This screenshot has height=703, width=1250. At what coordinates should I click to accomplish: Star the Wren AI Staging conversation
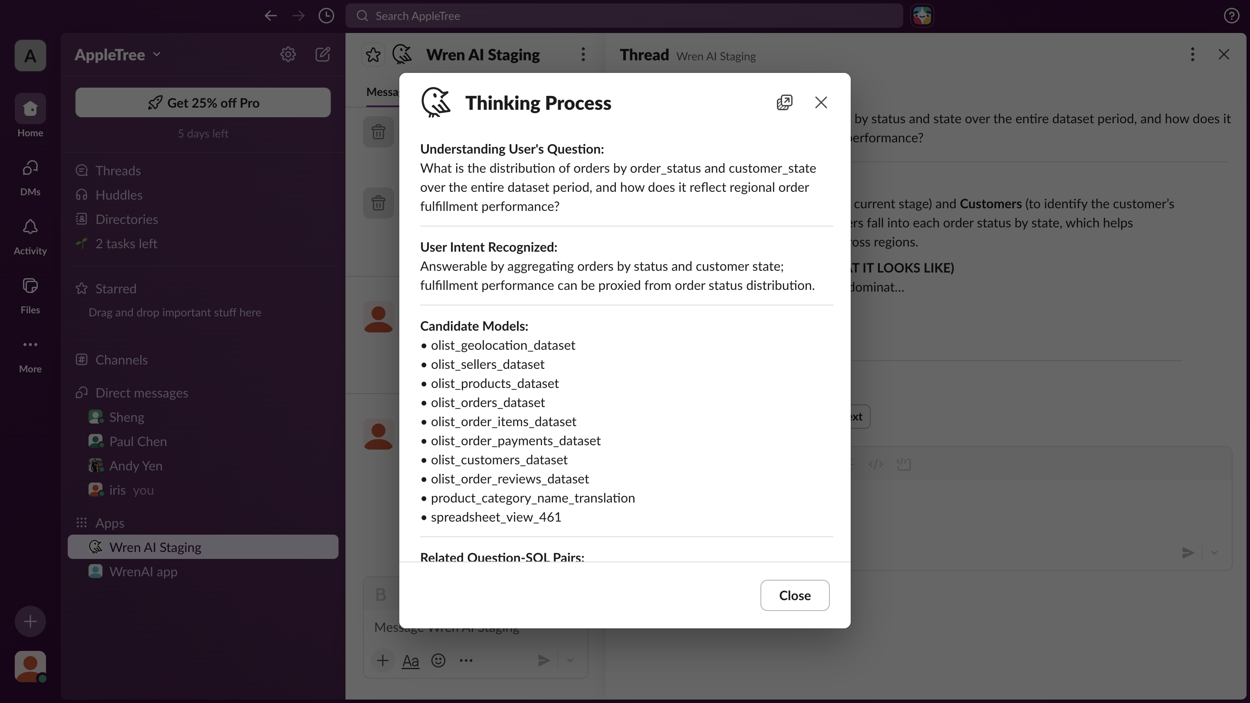(373, 54)
